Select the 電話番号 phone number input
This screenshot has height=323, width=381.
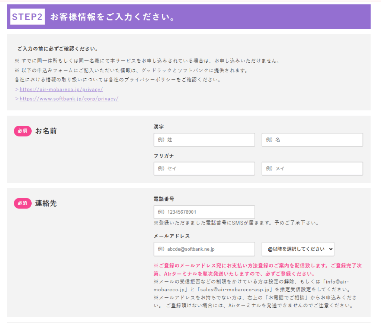coord(204,212)
